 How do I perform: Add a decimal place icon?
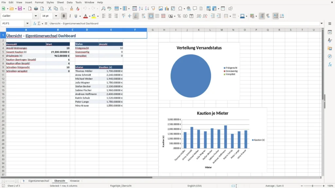199,16
